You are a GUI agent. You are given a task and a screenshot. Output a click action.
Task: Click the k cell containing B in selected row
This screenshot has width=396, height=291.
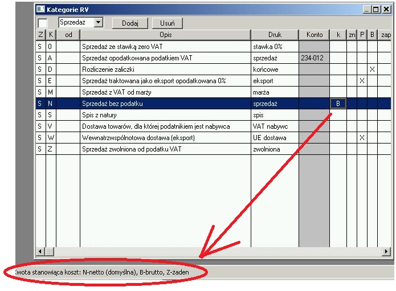pyautogui.click(x=338, y=103)
